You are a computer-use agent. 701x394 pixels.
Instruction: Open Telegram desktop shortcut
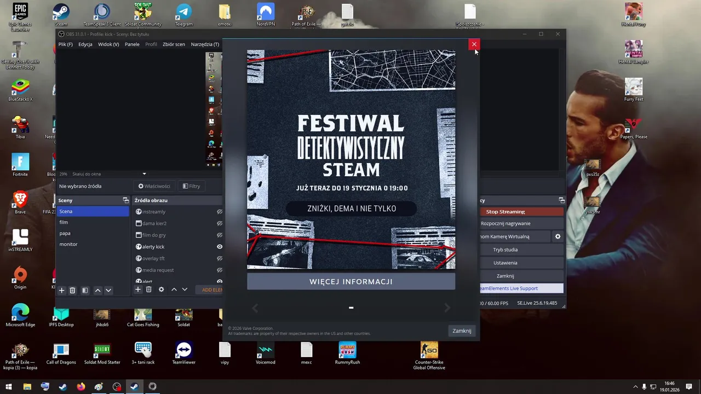(184, 15)
